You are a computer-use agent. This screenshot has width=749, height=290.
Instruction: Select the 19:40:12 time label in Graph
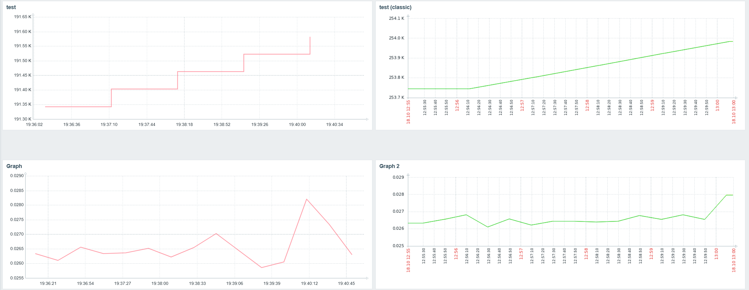[x=309, y=283]
